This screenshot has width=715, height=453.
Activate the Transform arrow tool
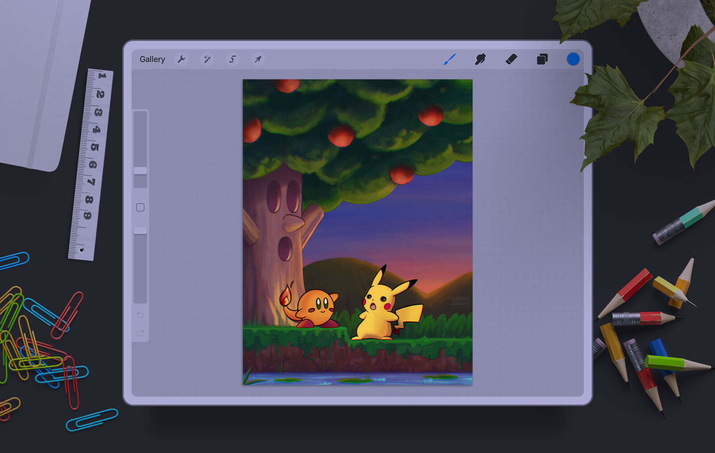(258, 59)
